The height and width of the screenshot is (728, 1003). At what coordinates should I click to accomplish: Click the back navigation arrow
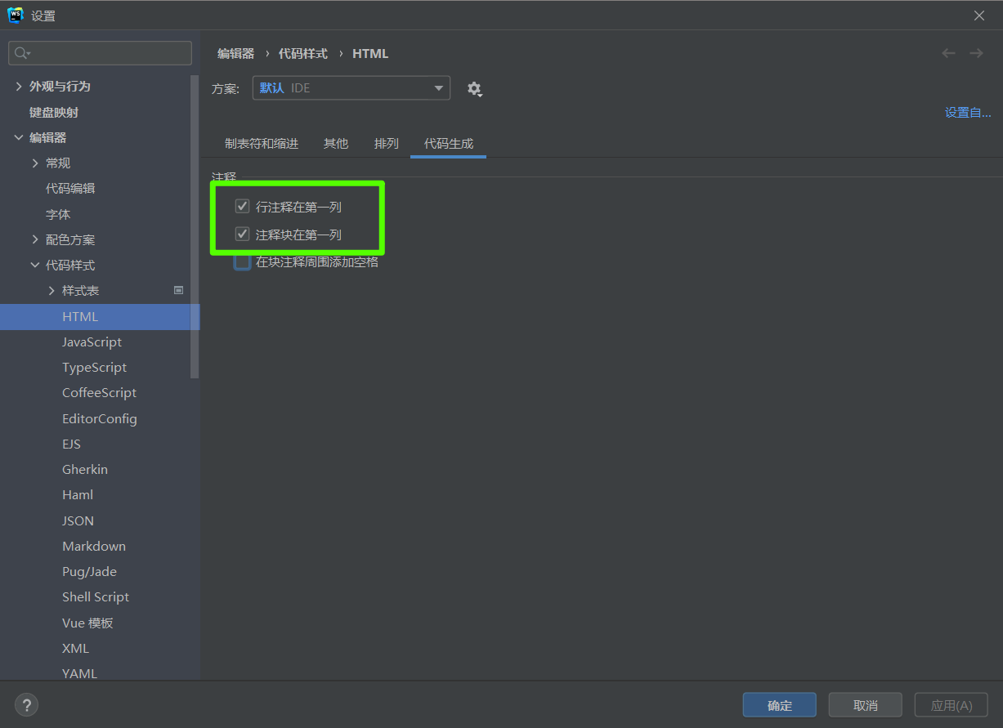coord(948,53)
